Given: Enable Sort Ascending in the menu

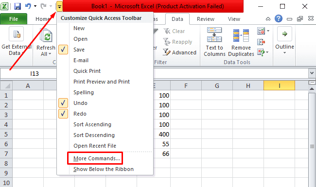Looking at the screenshot, I should pyautogui.click(x=105, y=124).
